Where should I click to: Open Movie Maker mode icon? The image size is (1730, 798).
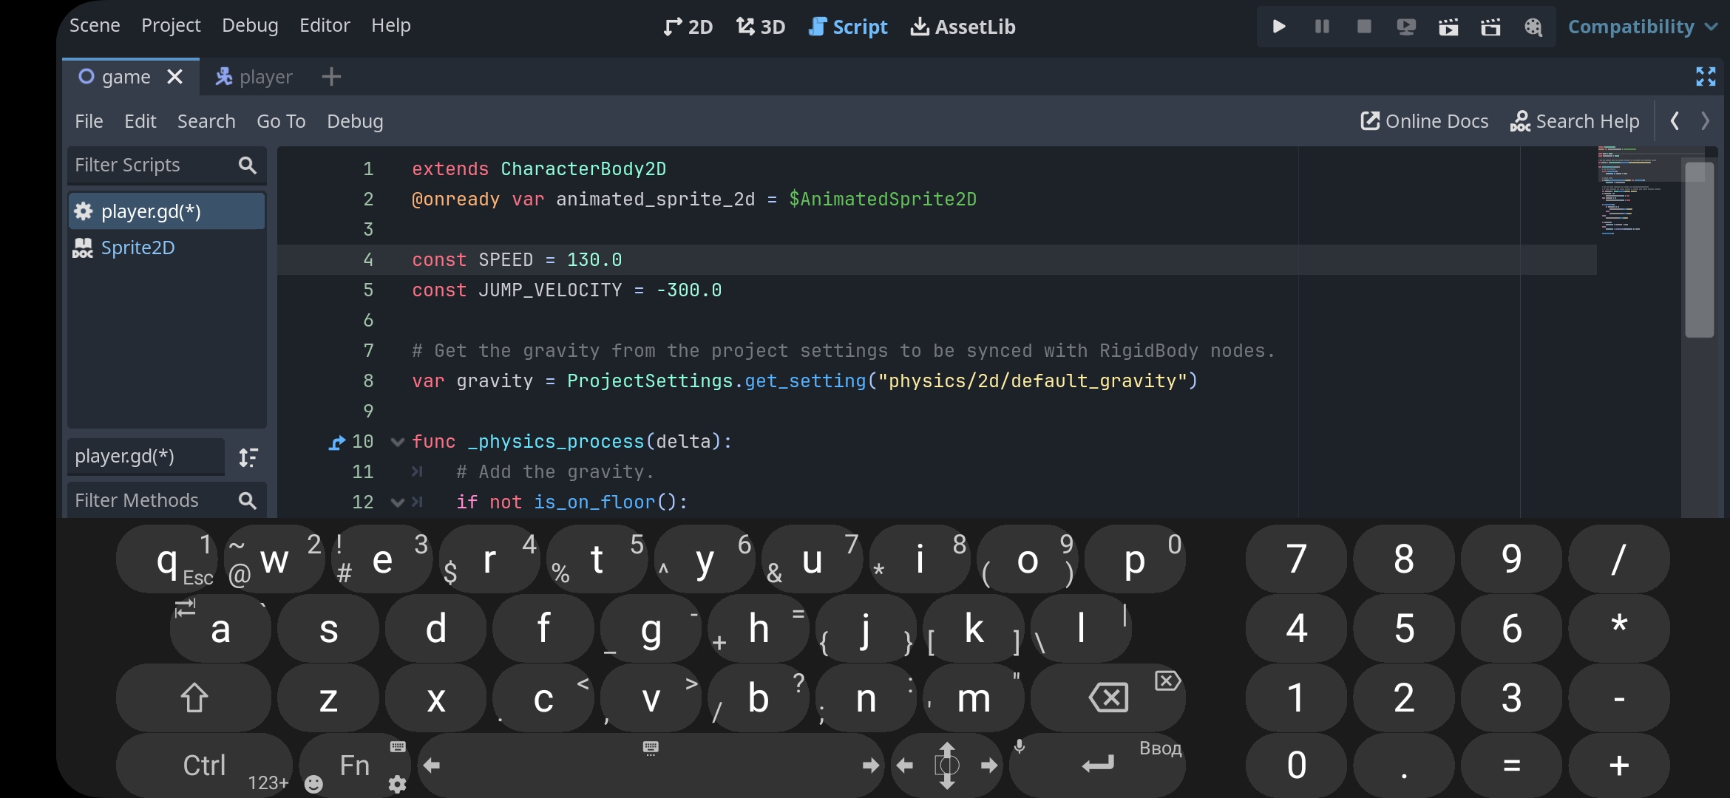pos(1533,27)
